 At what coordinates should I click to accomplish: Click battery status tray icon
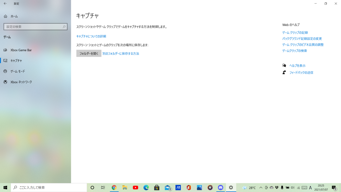click(x=287, y=188)
